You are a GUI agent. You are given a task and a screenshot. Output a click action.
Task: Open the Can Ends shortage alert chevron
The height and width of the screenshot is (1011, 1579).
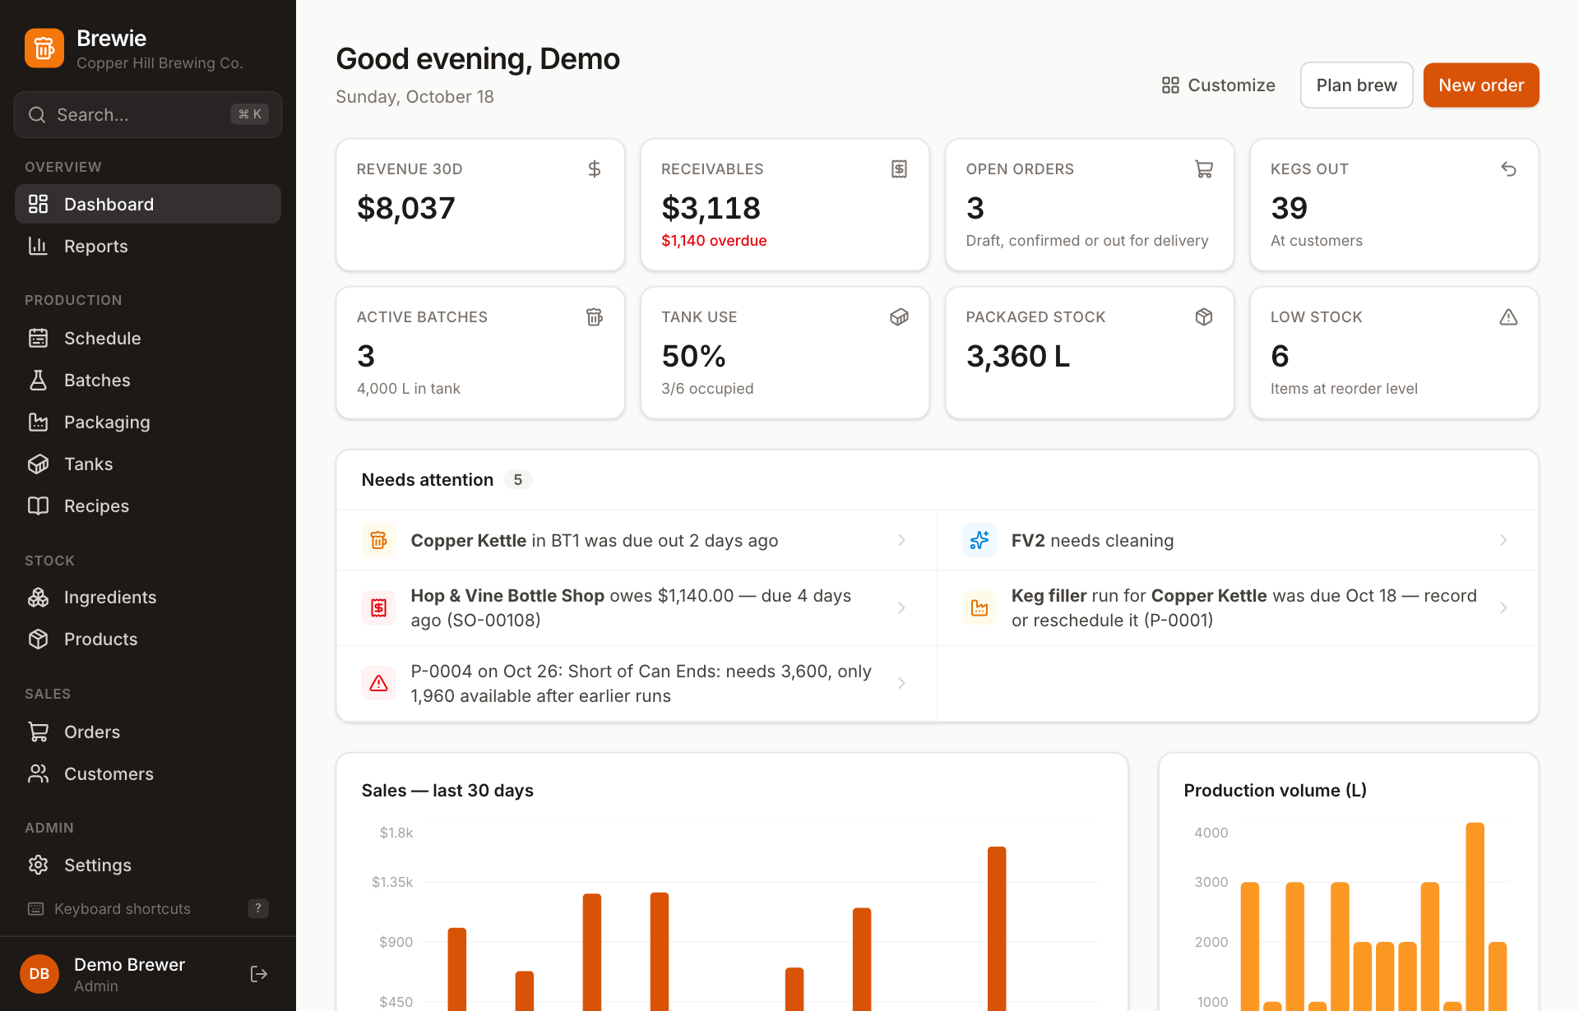902,683
